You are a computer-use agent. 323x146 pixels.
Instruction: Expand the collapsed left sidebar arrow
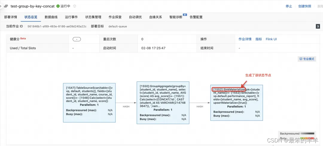[x=1, y=6]
